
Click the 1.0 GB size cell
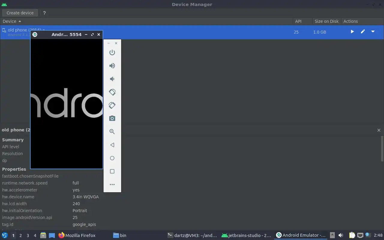click(x=319, y=32)
